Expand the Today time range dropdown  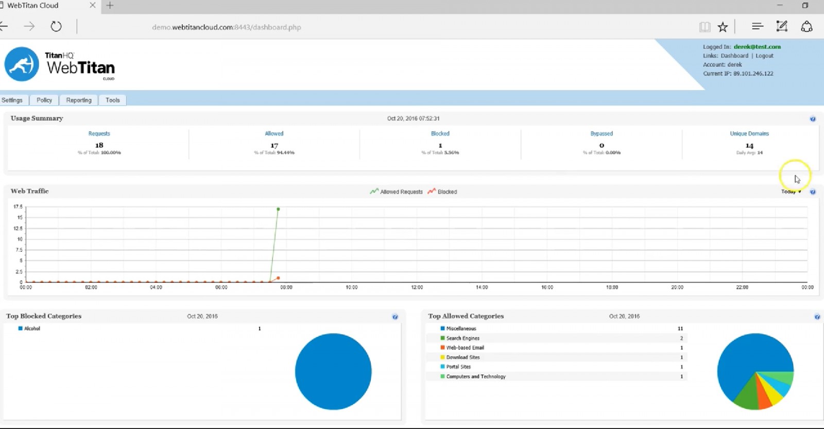pos(791,192)
